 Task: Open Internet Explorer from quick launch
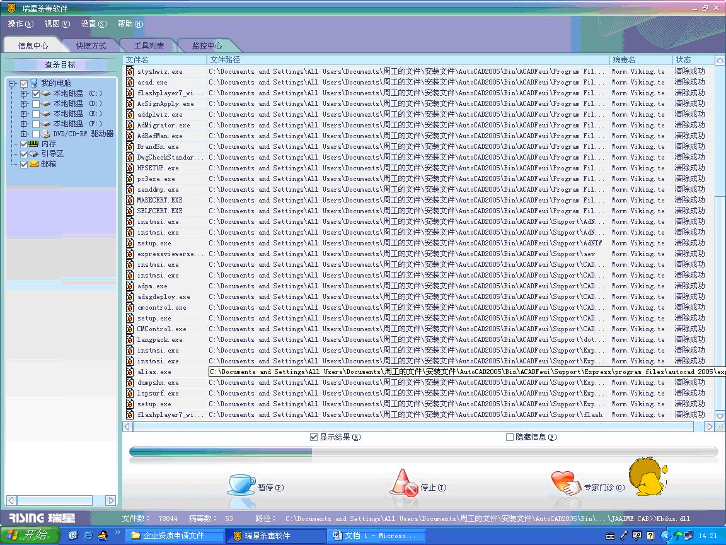(88, 536)
